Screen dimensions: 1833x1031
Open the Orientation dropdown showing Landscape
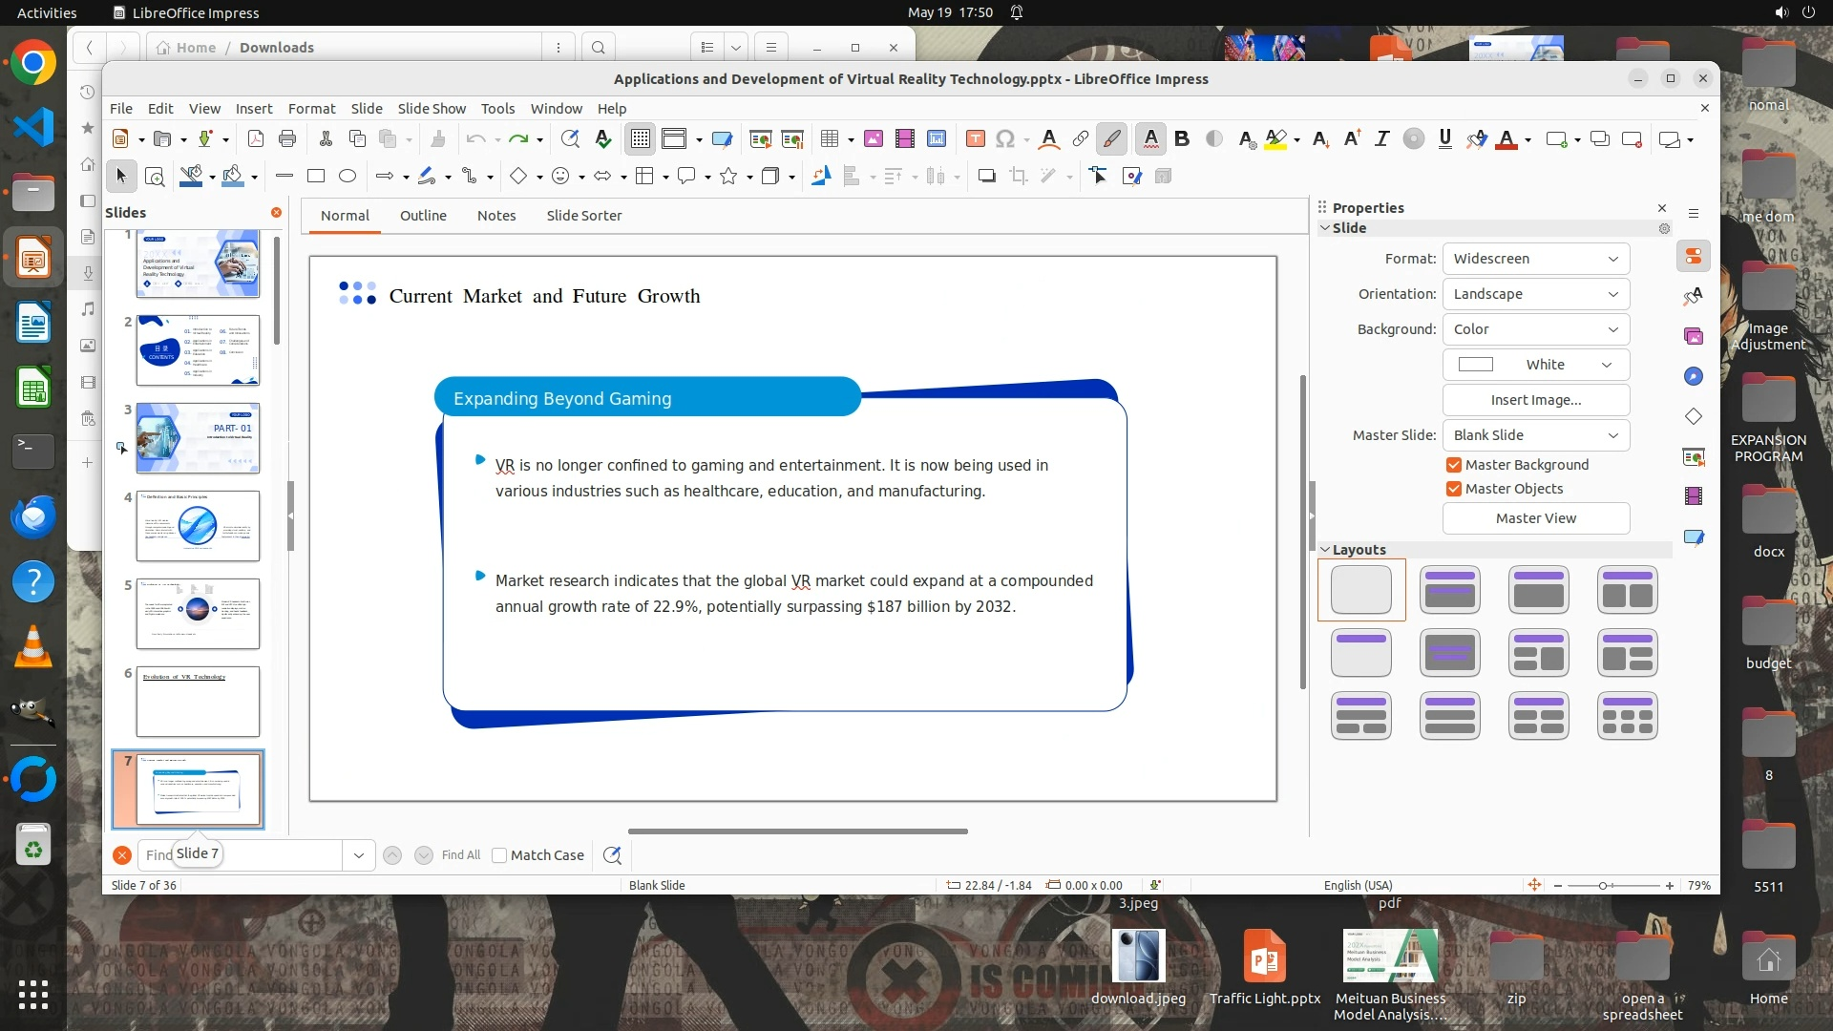pos(1535,294)
